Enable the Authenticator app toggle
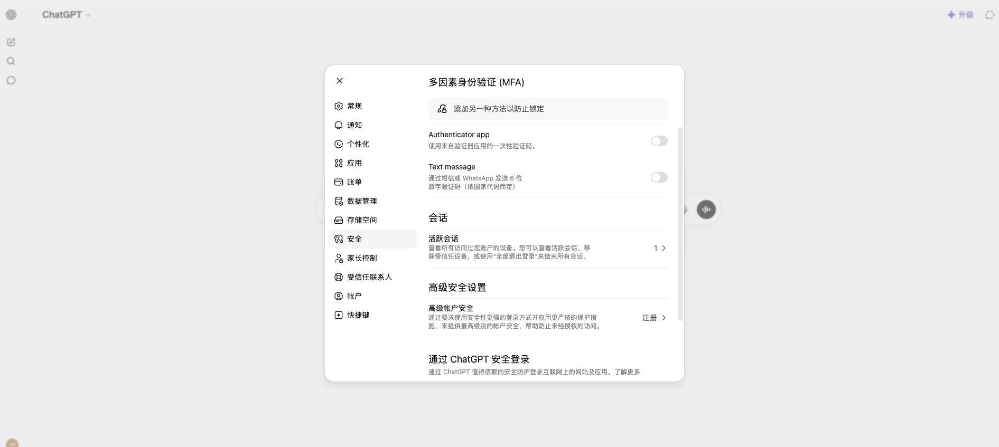Image resolution: width=999 pixels, height=447 pixels. (659, 141)
